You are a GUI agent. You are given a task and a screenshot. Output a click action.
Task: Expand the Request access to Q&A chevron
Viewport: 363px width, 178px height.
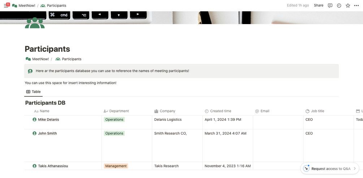pyautogui.click(x=355, y=168)
